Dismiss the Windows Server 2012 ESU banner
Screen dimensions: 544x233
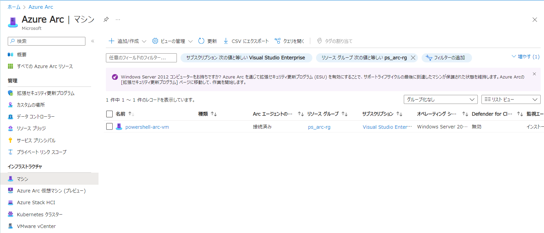click(534, 74)
